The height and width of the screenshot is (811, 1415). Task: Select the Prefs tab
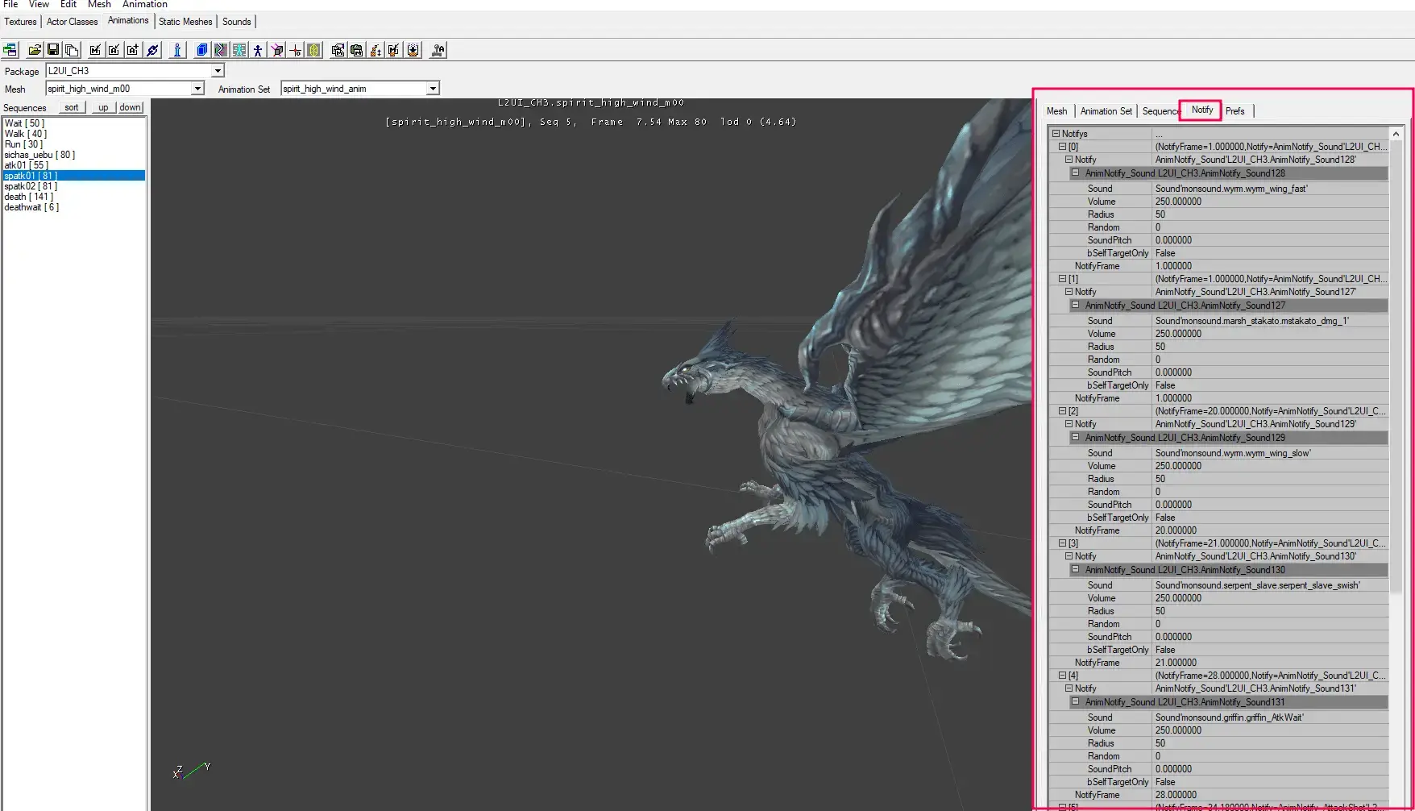(x=1235, y=111)
